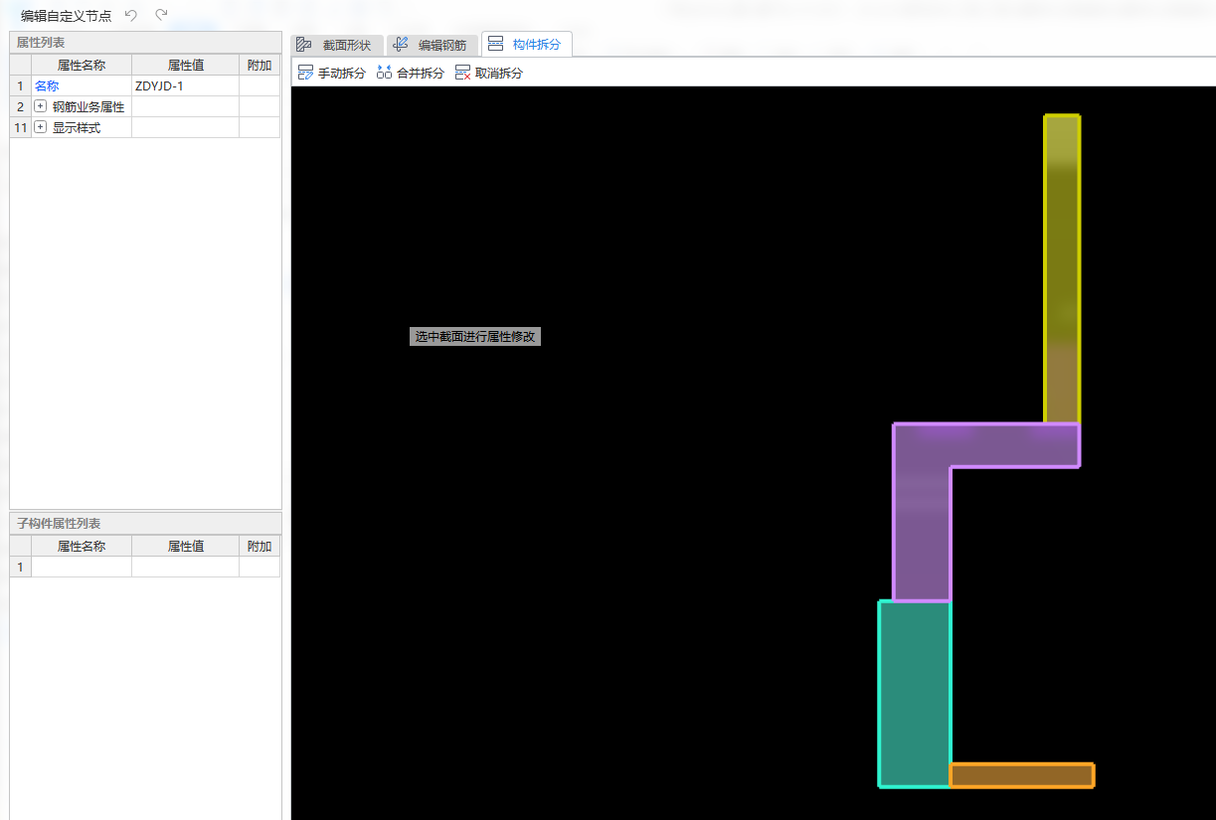Switch to the 截面形状 tab
Viewport: 1216px width, 820px height.
[x=336, y=45]
